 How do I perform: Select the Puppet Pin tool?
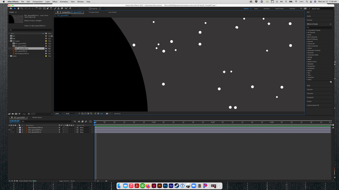pos(70,8)
